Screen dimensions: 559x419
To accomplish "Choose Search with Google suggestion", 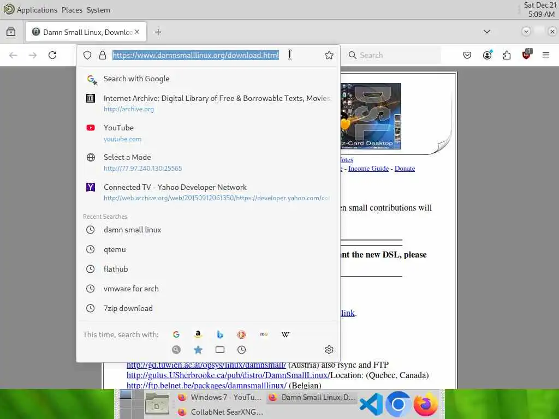I will (208, 79).
